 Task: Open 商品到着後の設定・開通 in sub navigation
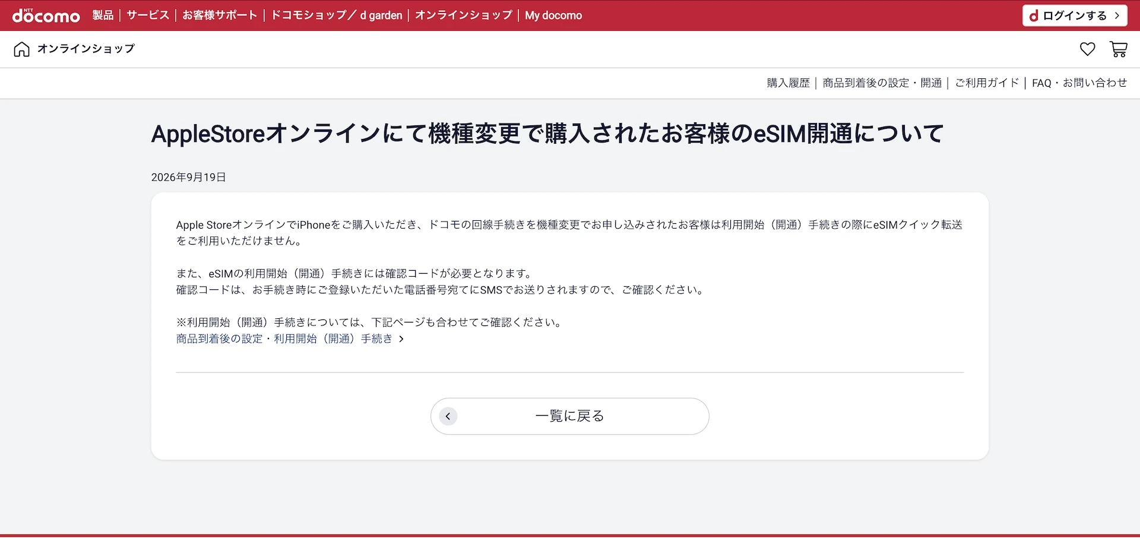point(882,83)
